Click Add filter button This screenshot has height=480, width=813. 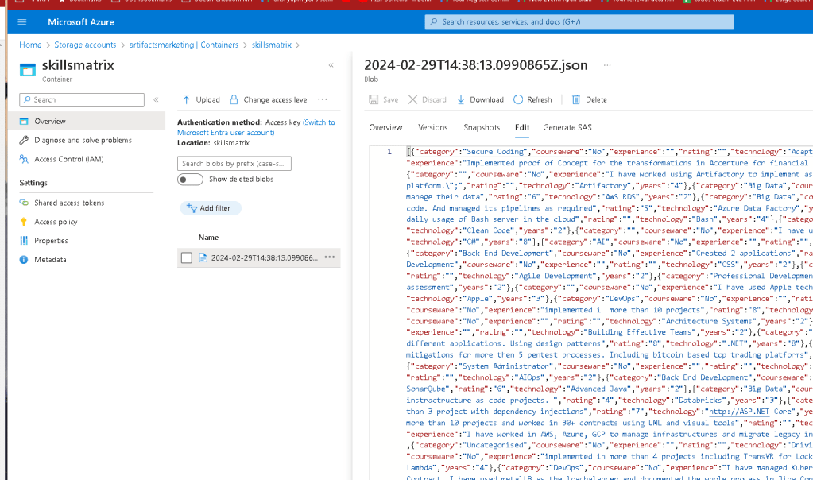211,208
